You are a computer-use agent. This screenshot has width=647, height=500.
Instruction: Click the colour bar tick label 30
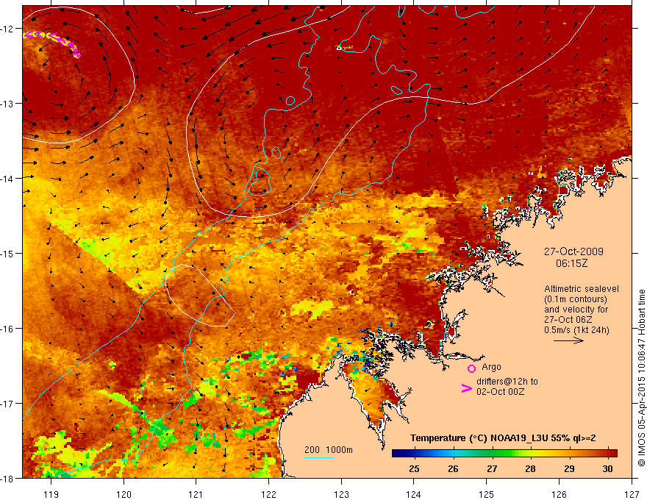[607, 468]
